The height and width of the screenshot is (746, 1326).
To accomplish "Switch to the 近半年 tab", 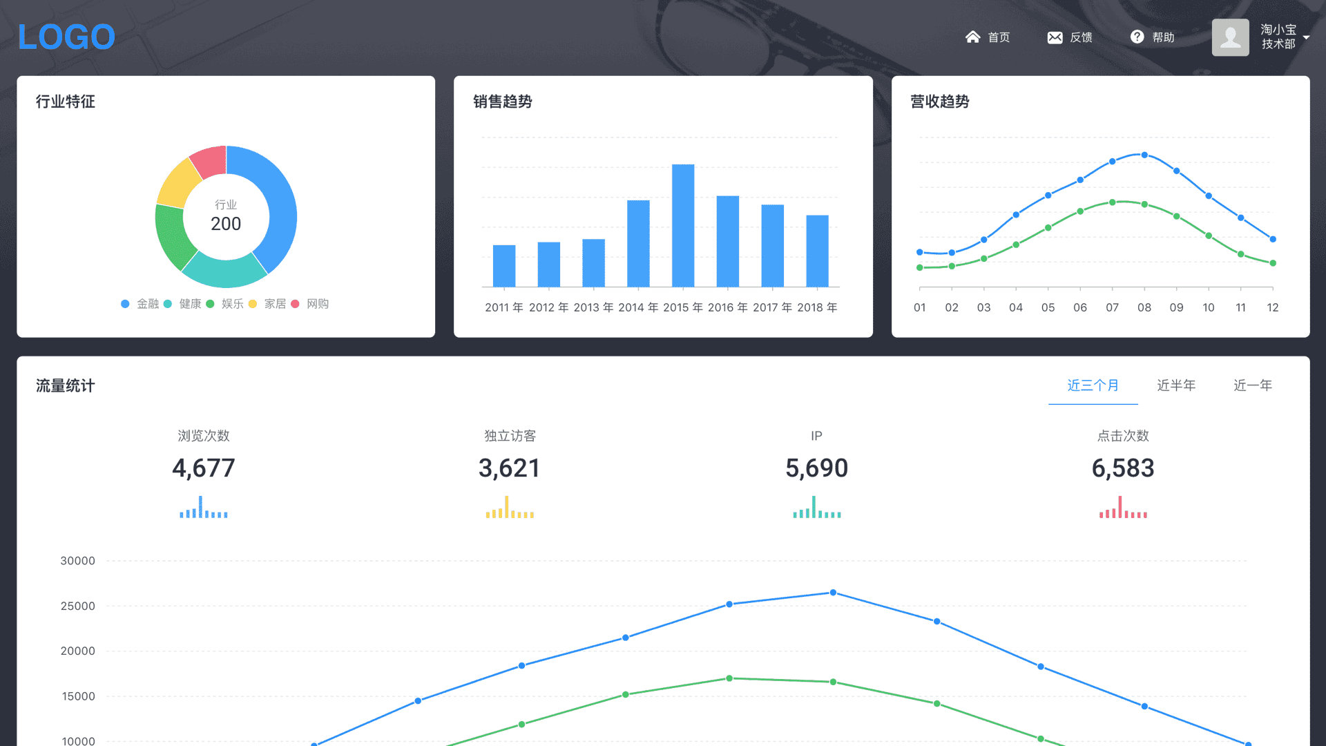I will [x=1176, y=385].
